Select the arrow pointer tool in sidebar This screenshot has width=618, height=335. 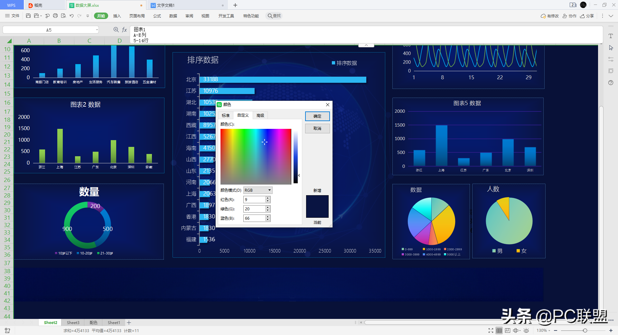pyautogui.click(x=611, y=48)
